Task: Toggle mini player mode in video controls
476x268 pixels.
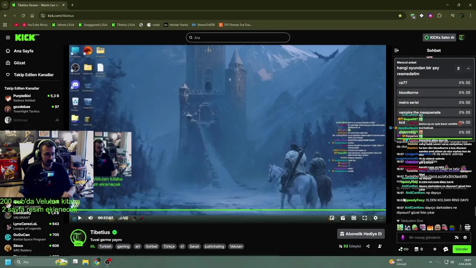Action: click(x=332, y=218)
